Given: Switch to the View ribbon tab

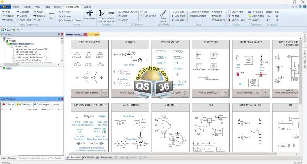Looking at the screenshot, I should pos(38,7).
